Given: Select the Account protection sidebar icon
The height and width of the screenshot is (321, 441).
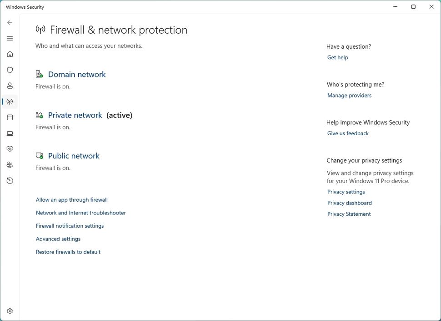Looking at the screenshot, I should click(10, 86).
